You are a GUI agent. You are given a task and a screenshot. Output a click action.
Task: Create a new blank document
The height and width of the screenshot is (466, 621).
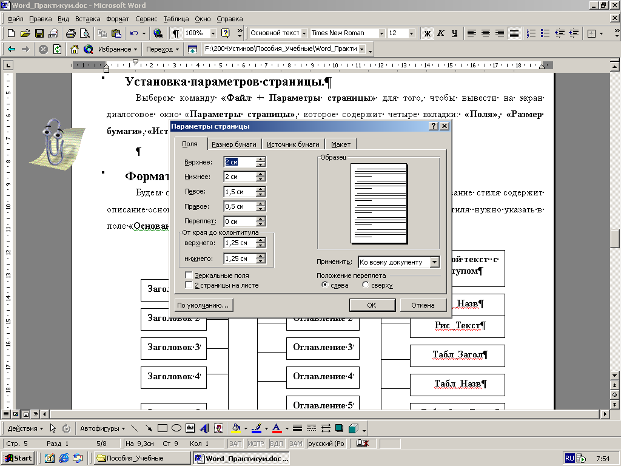11,33
